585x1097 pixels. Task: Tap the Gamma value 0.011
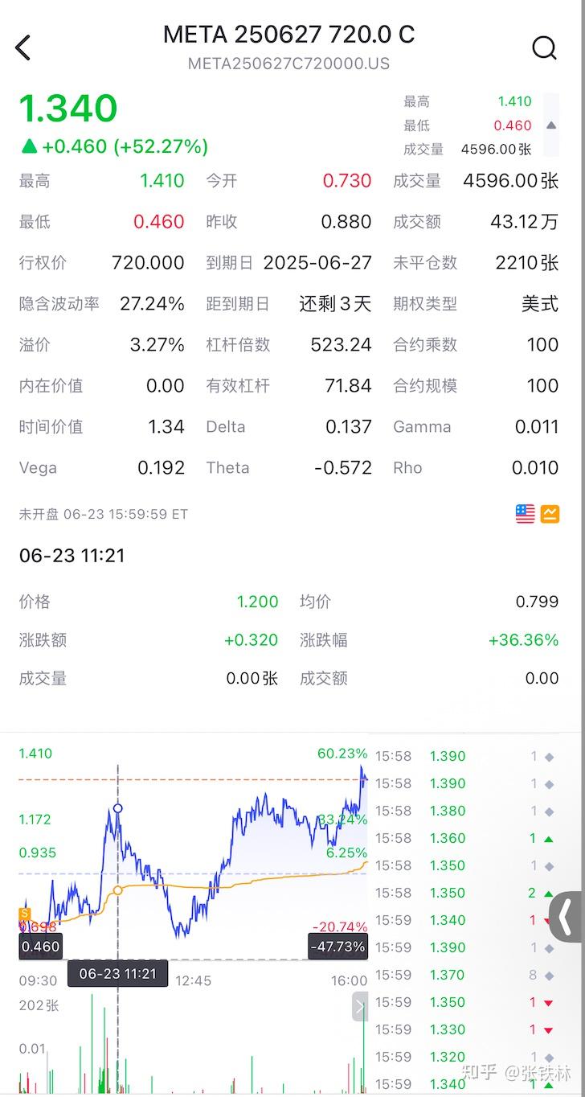point(537,427)
